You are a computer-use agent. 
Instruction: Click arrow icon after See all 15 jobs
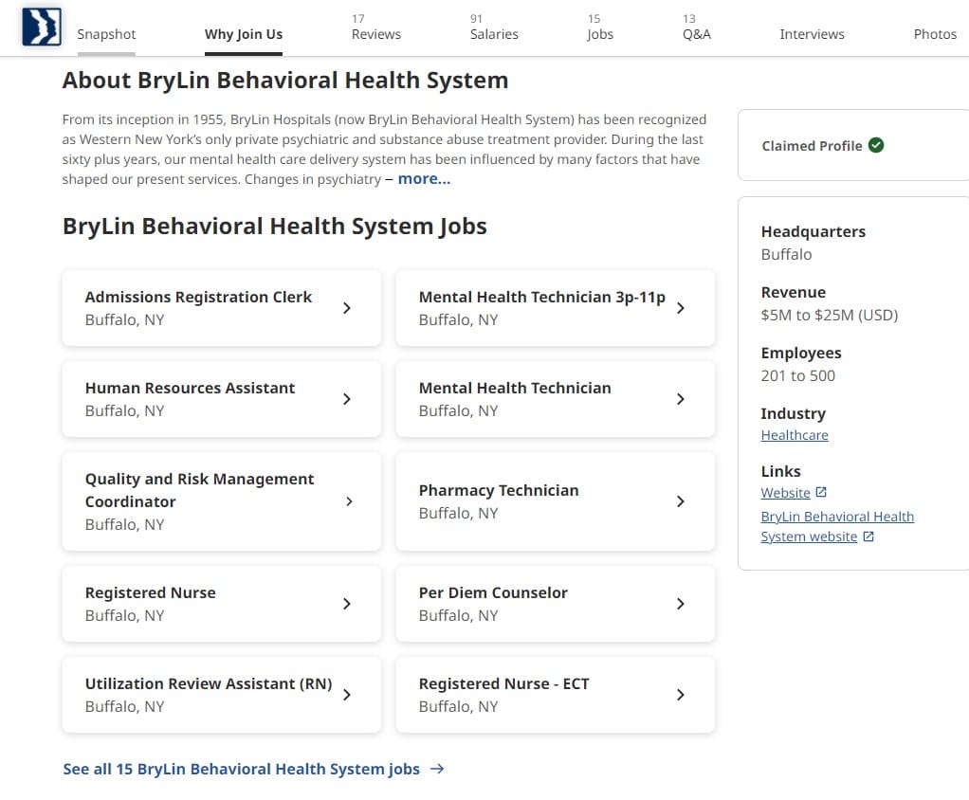[437, 769]
